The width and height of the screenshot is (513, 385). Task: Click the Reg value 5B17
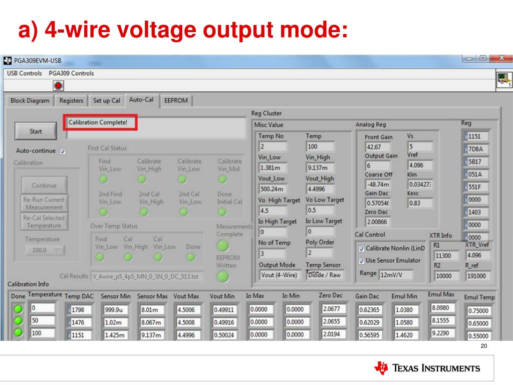tap(476, 161)
